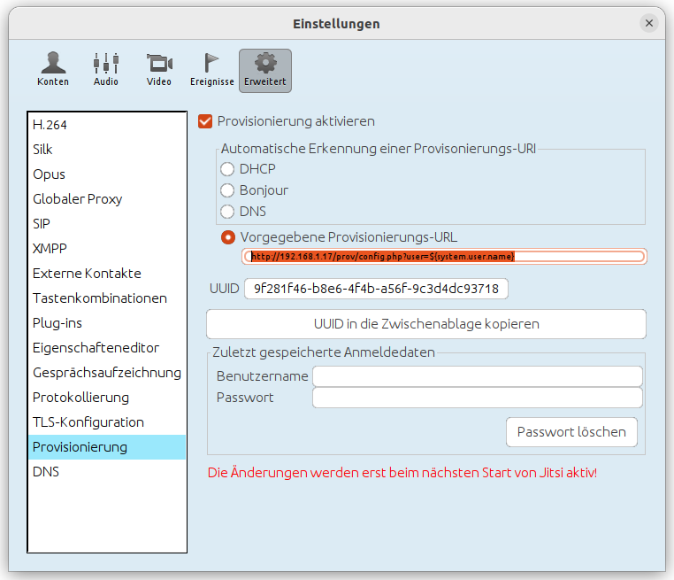The height and width of the screenshot is (580, 674).
Task: Open the Ereignisse settings section
Action: coord(212,69)
